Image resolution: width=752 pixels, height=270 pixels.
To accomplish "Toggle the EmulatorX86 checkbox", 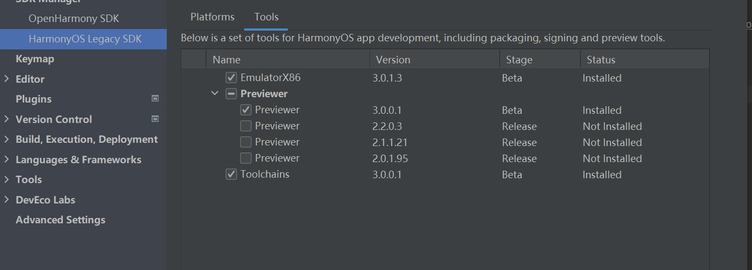I will [x=231, y=78].
